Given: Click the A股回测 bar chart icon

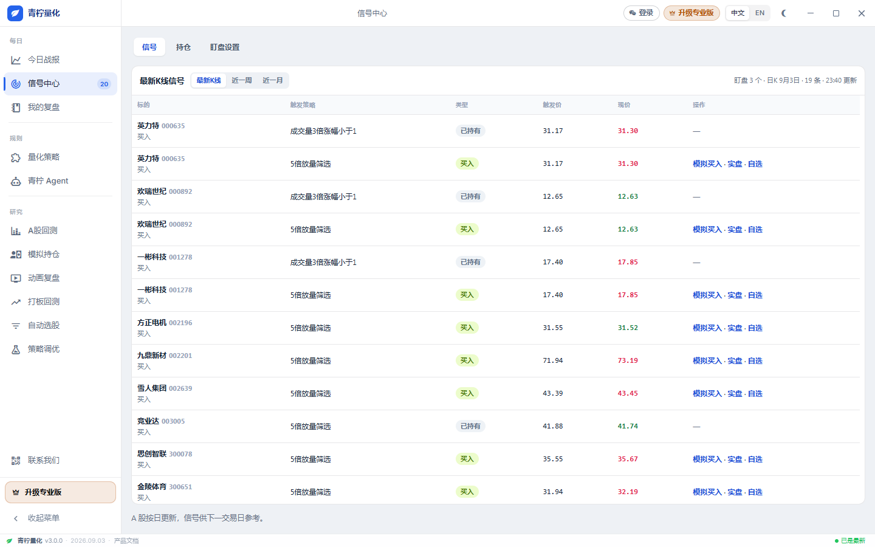Looking at the screenshot, I should tap(16, 231).
